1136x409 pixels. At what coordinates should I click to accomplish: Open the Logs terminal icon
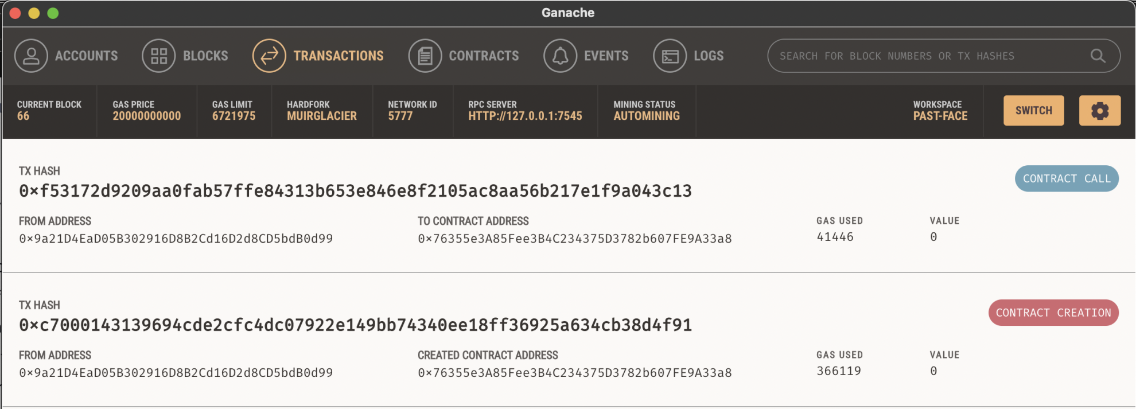point(670,56)
